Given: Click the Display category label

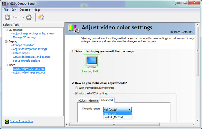Looking at the screenshot, I should [x=13, y=42].
